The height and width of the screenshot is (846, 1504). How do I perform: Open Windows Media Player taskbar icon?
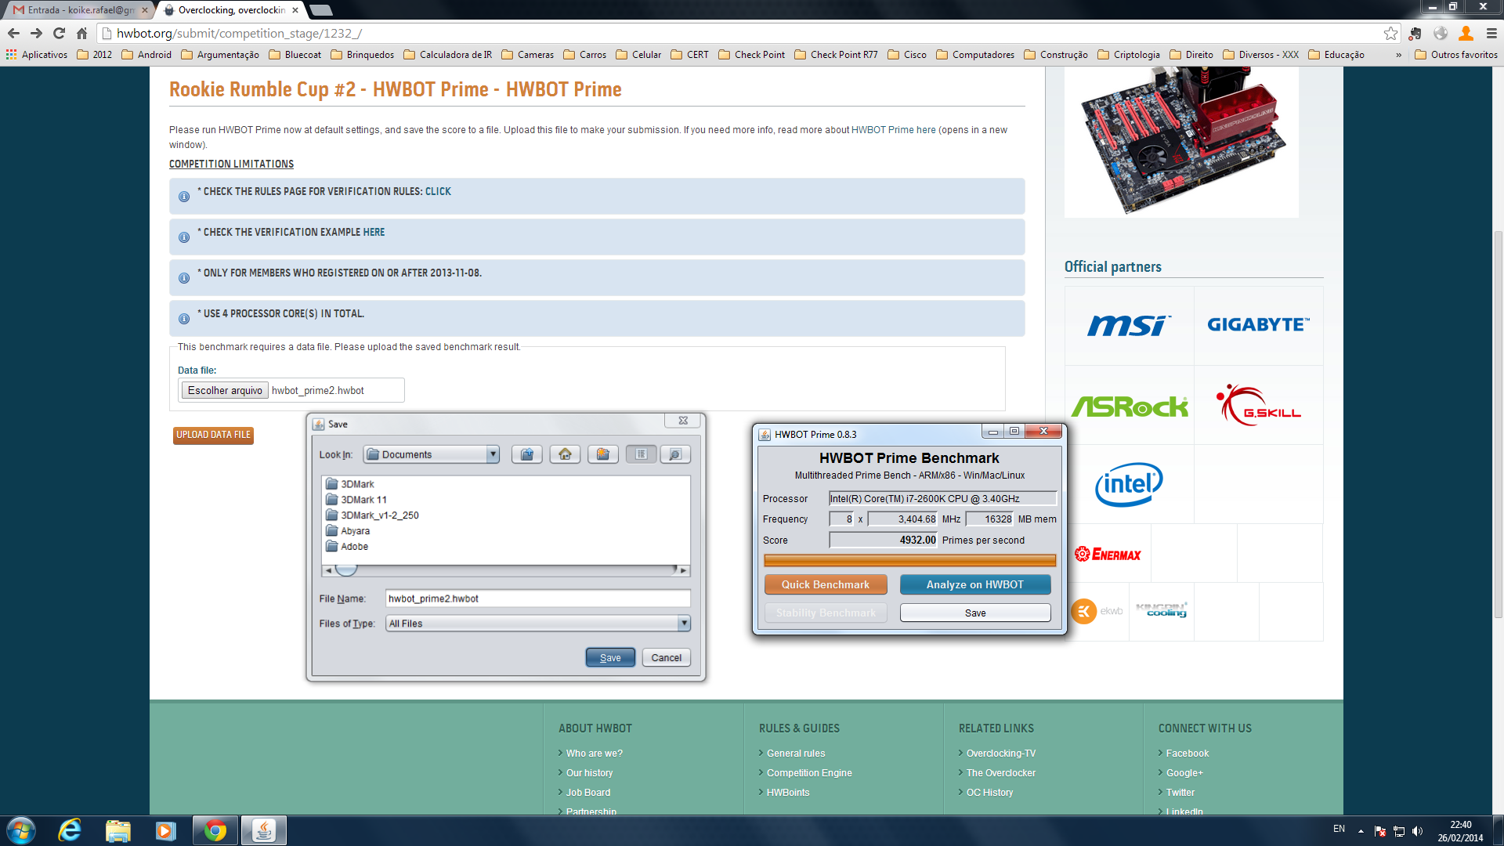165,830
